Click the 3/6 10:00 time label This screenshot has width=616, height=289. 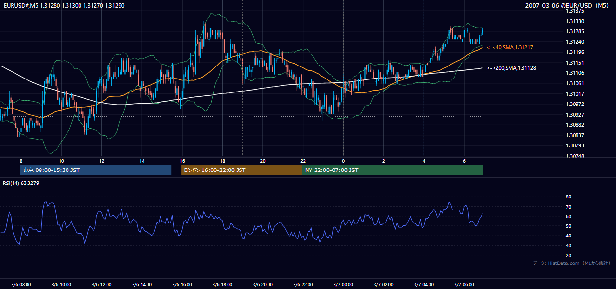tap(61, 284)
